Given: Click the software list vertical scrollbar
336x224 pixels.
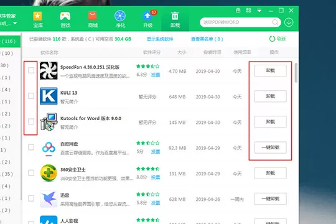Looking at the screenshot, I should pos(296,73).
